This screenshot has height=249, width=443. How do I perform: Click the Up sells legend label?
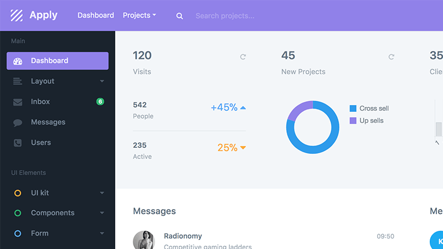pyautogui.click(x=372, y=121)
